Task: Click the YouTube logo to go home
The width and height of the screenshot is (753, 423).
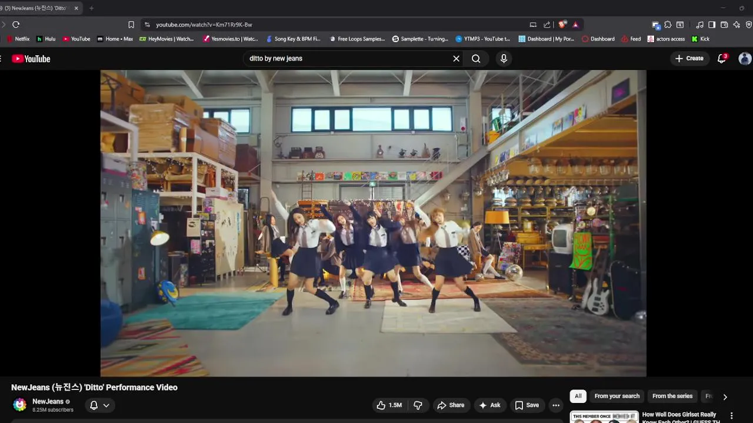Action: [31, 59]
